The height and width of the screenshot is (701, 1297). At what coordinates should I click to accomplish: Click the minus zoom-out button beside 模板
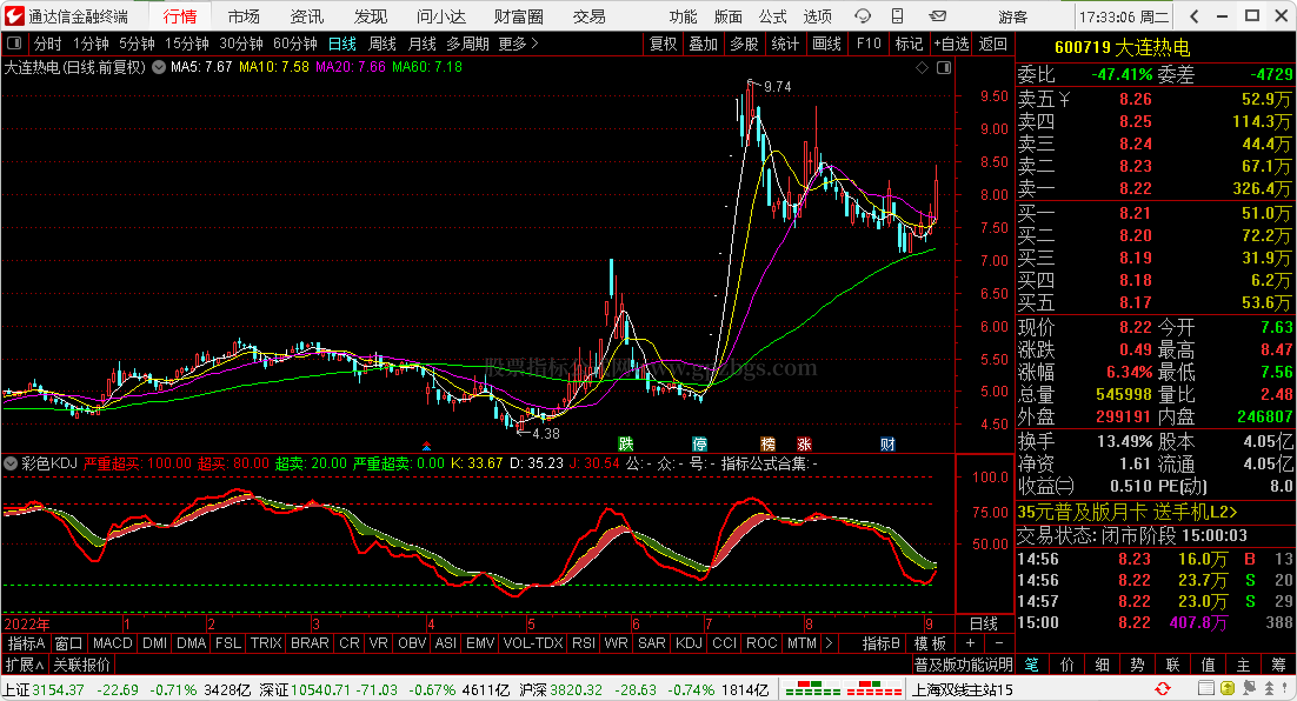(x=999, y=643)
